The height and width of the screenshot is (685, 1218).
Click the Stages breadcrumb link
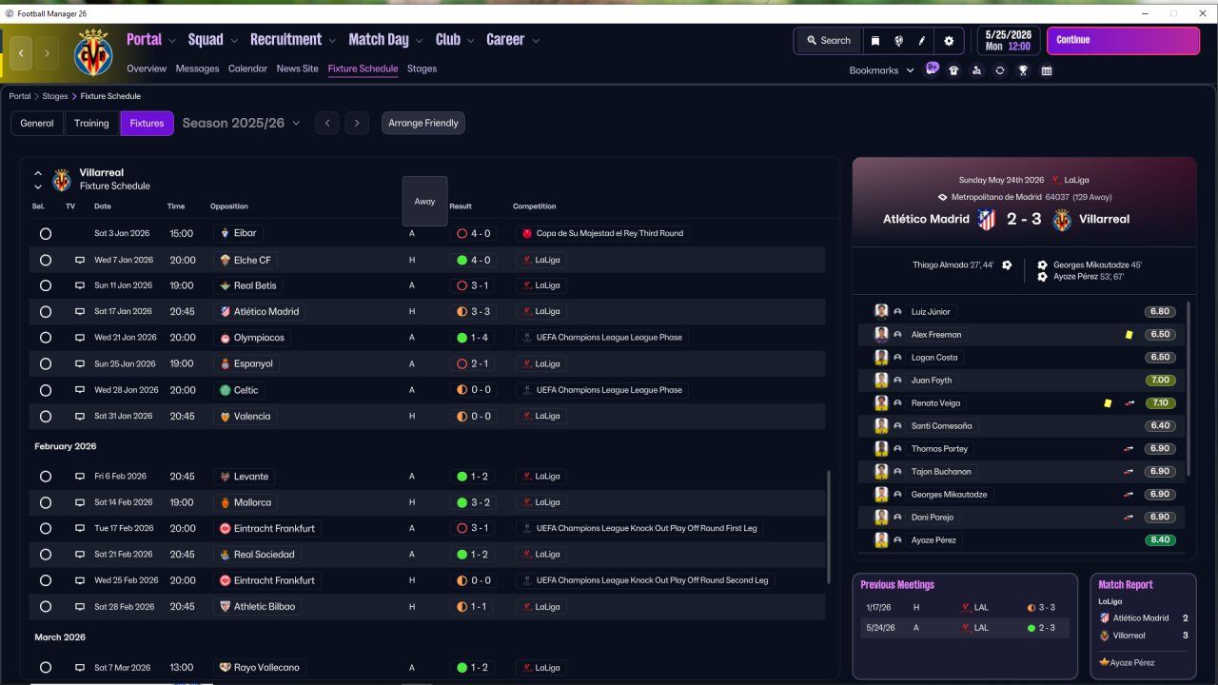pyautogui.click(x=55, y=96)
